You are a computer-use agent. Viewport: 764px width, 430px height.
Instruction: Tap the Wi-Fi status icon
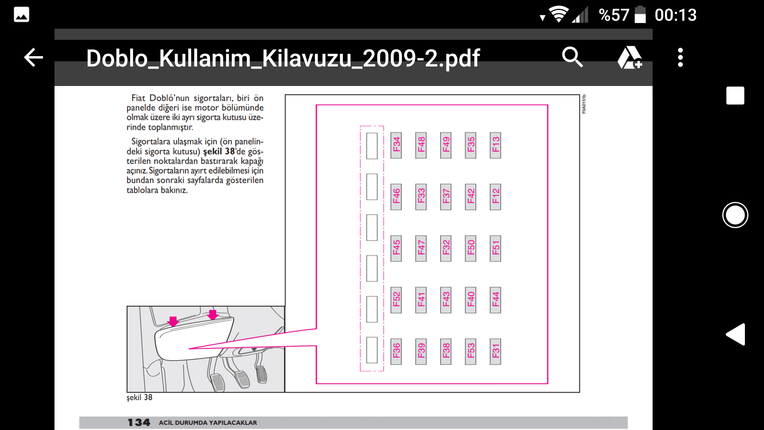(559, 15)
